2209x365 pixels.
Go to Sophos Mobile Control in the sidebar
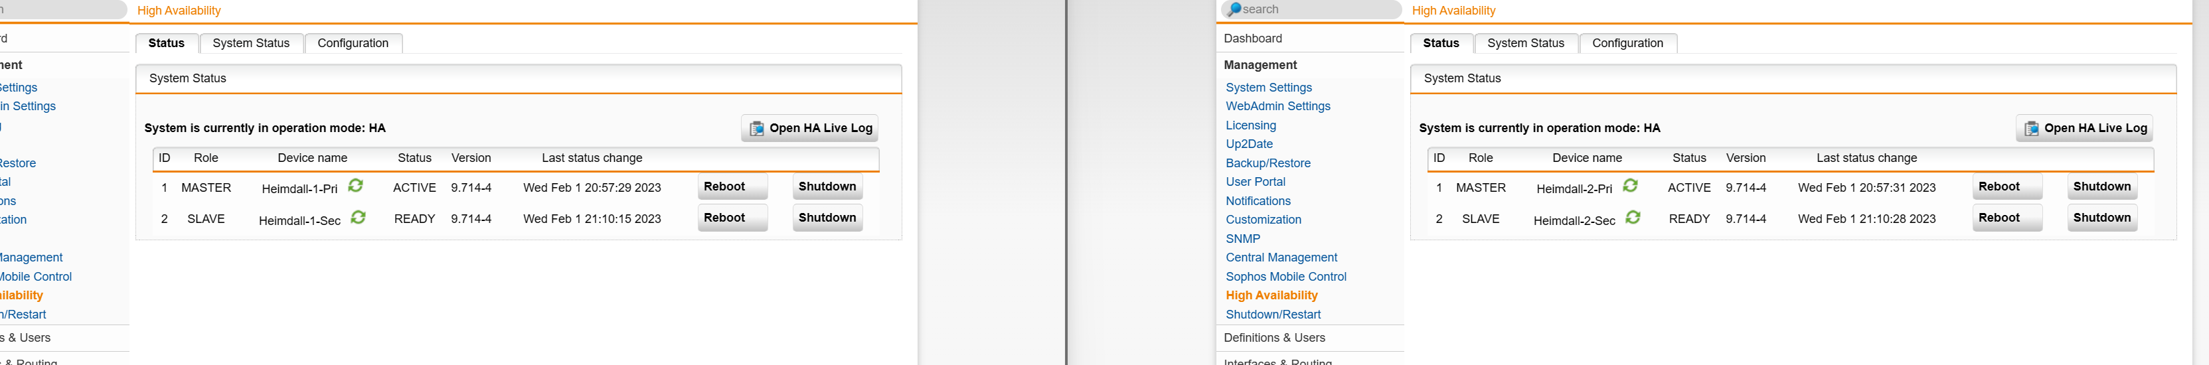tap(1285, 277)
